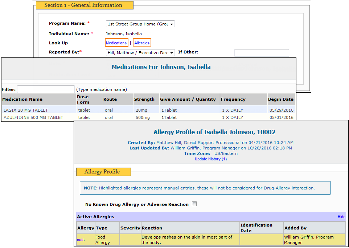The image size is (349, 248).
Task: Open the Allergies look up link
Action: [x=142, y=43]
